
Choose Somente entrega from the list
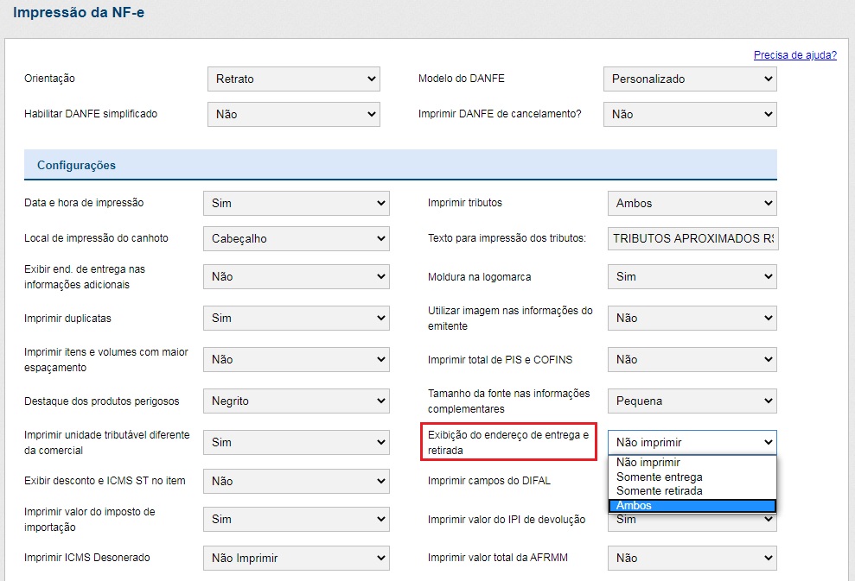[692, 477]
